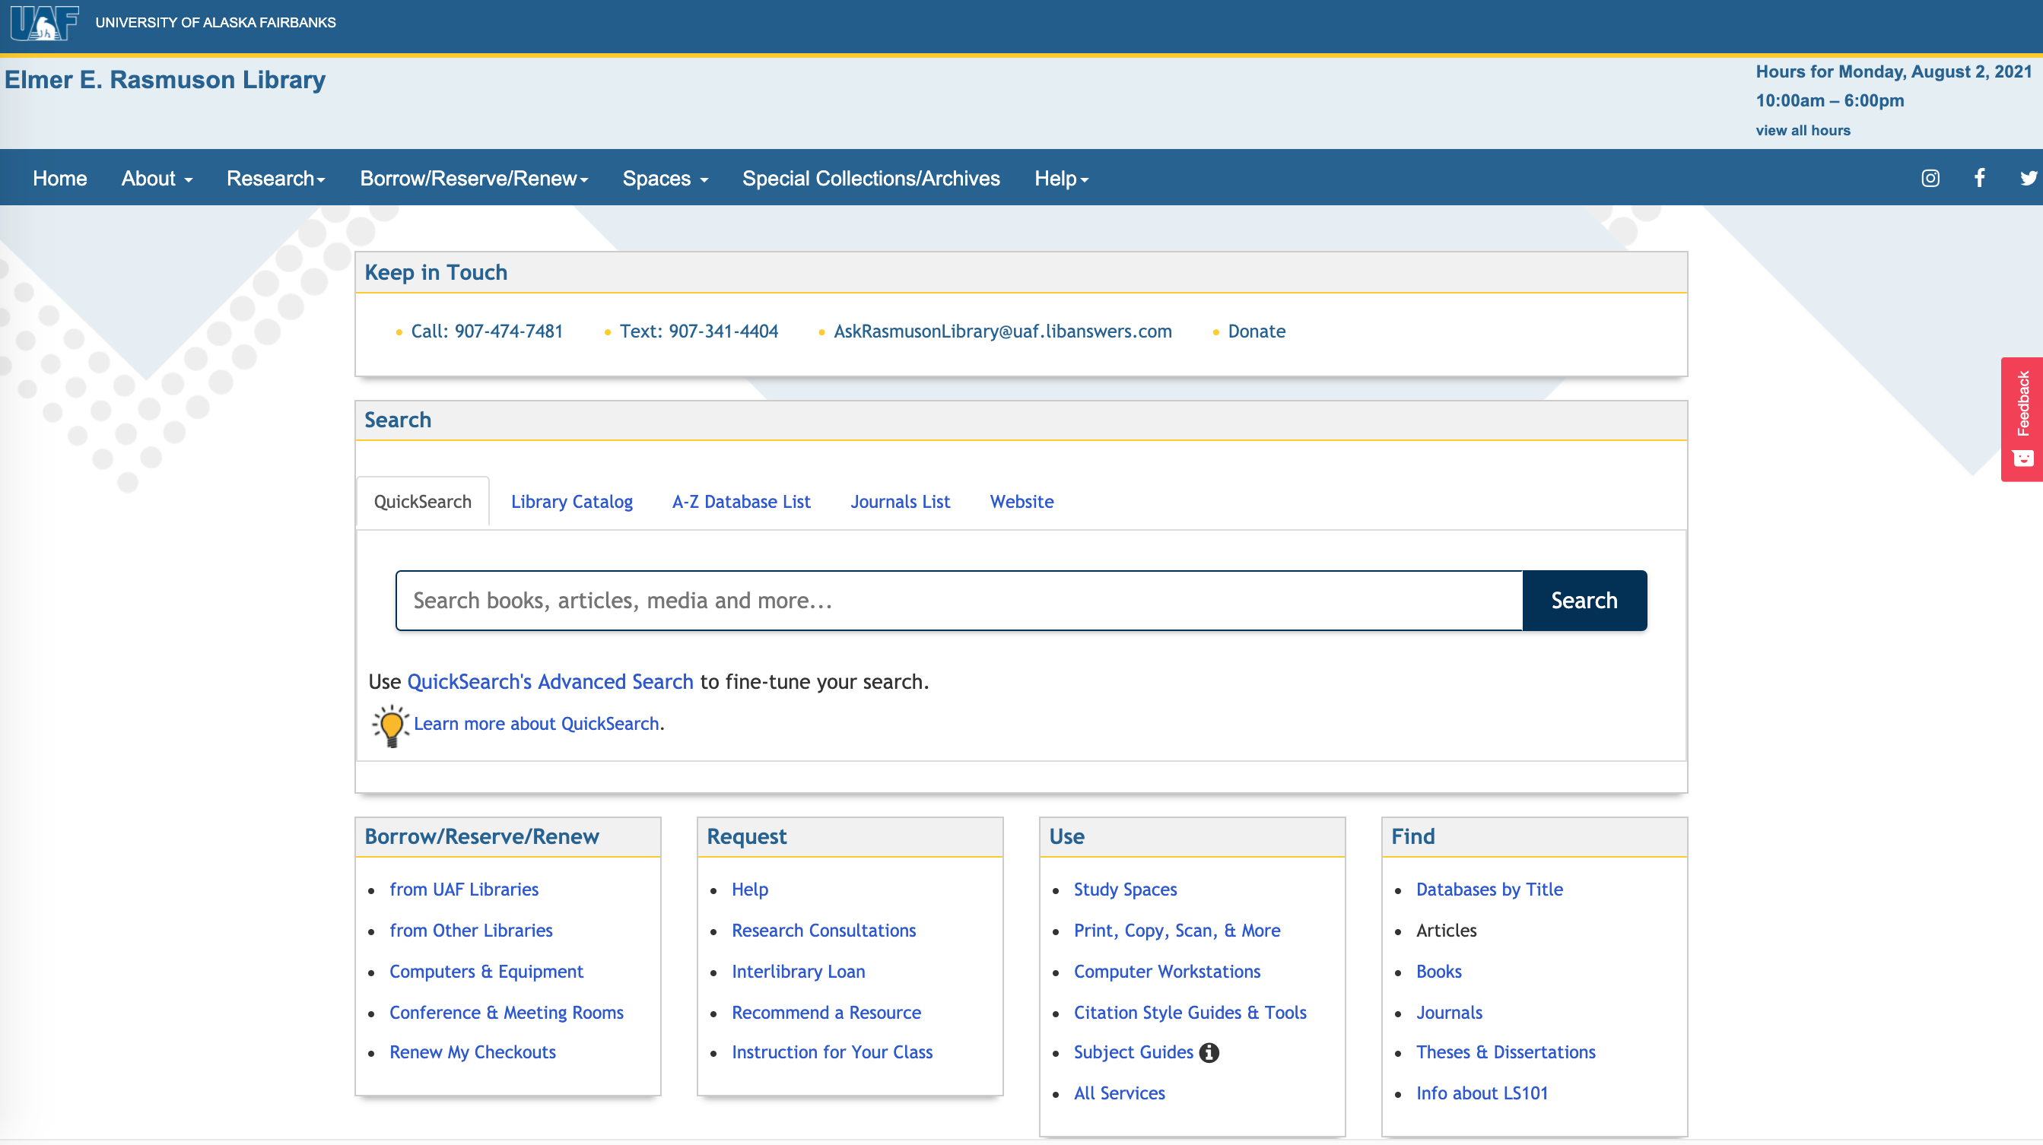
Task: Open the library's Facebook page icon
Action: (x=1980, y=179)
